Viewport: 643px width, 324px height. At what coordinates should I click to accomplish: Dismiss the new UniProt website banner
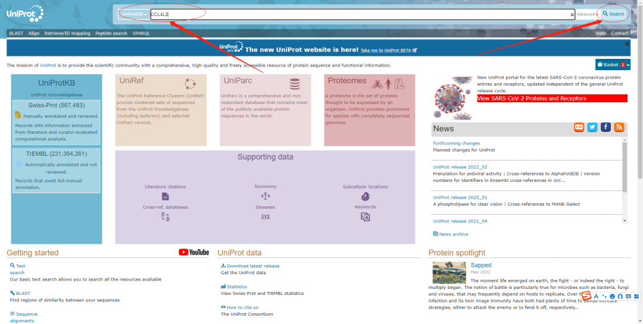click(627, 44)
